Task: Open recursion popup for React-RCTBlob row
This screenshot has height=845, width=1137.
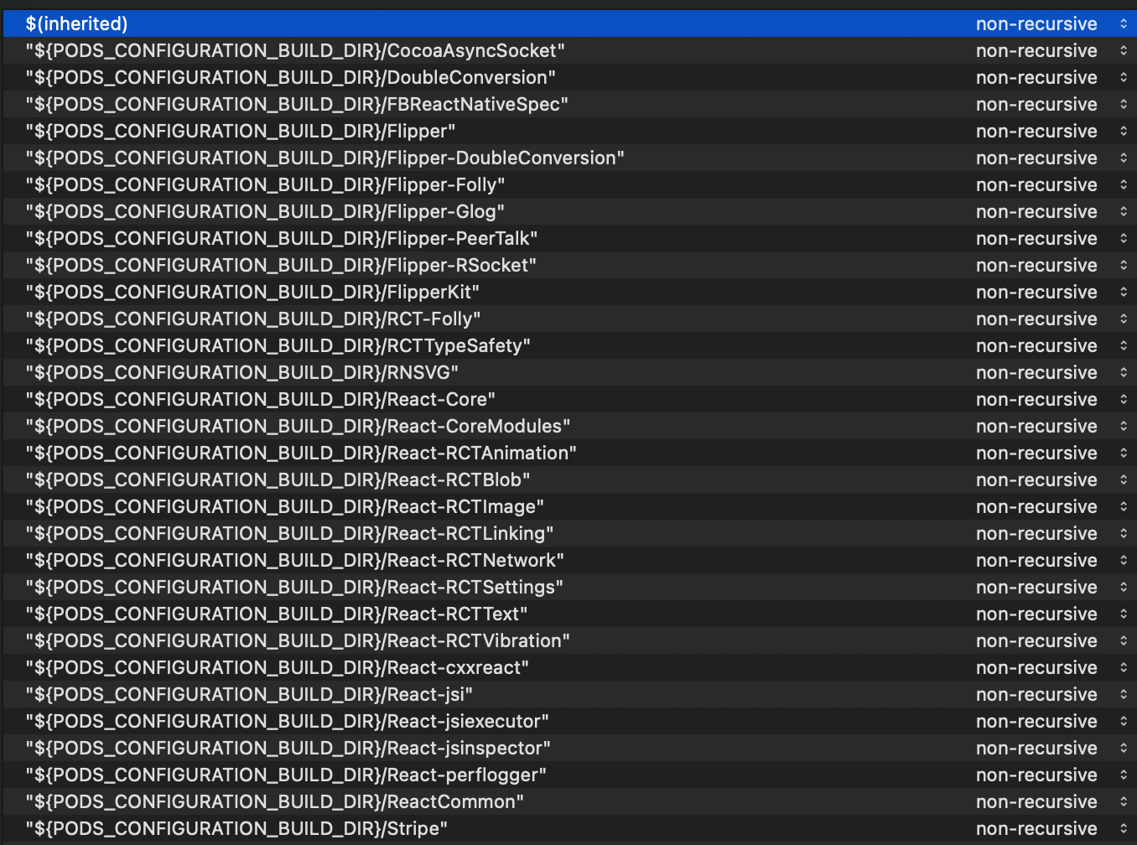Action: (x=1053, y=480)
